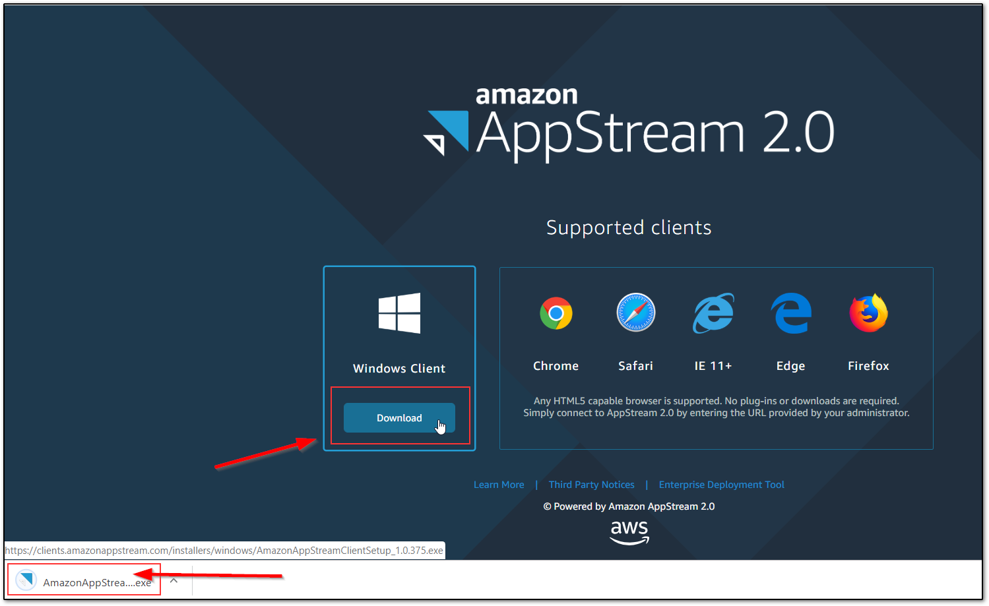Click "Powered by Amazon AppStream 2.0" text
This screenshot has width=989, height=606.
pos(629,506)
